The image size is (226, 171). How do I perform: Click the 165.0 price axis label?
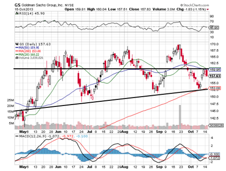(214, 57)
